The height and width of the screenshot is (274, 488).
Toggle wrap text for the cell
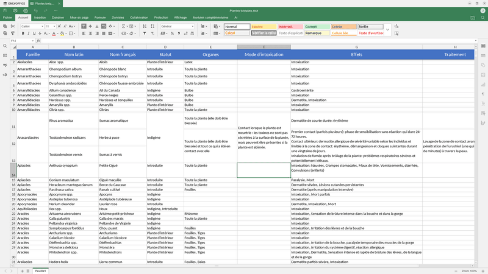(104, 26)
